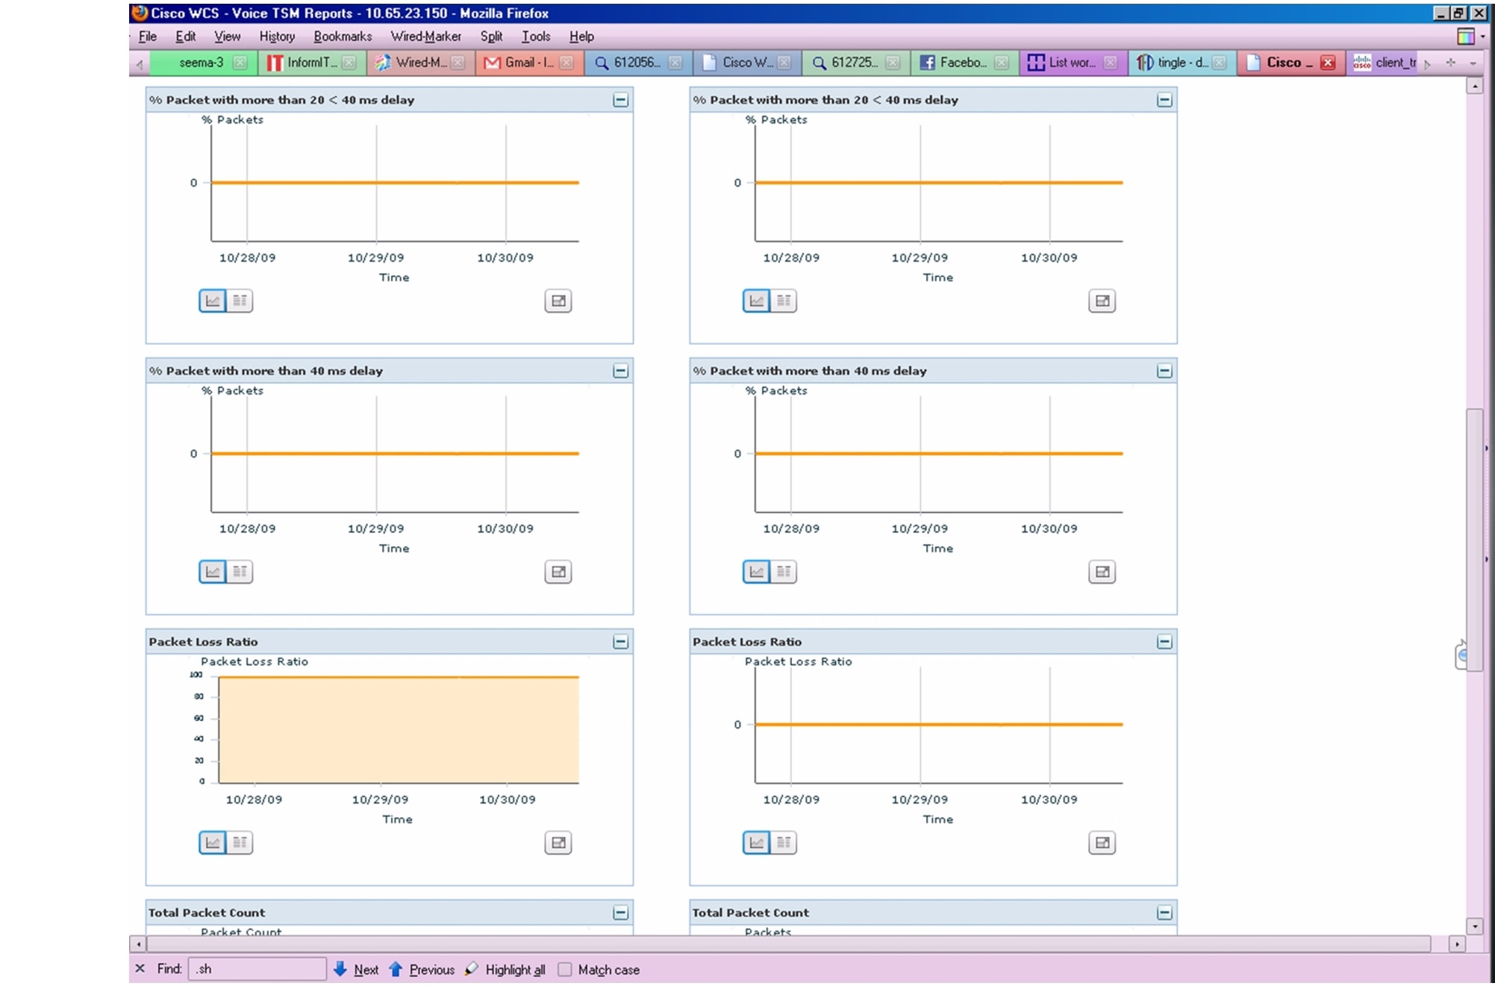Click Previous in the Find bar
The image size is (1495, 989).
[433, 969]
